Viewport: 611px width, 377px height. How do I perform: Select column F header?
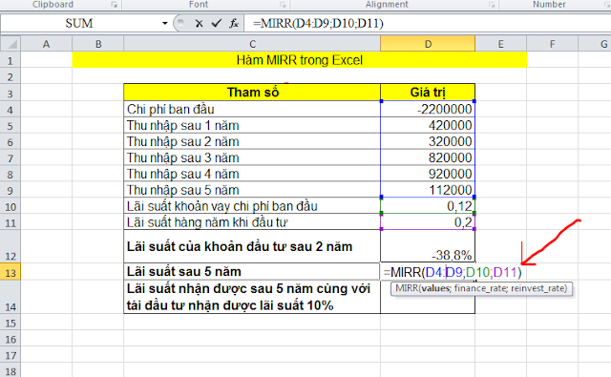point(552,44)
